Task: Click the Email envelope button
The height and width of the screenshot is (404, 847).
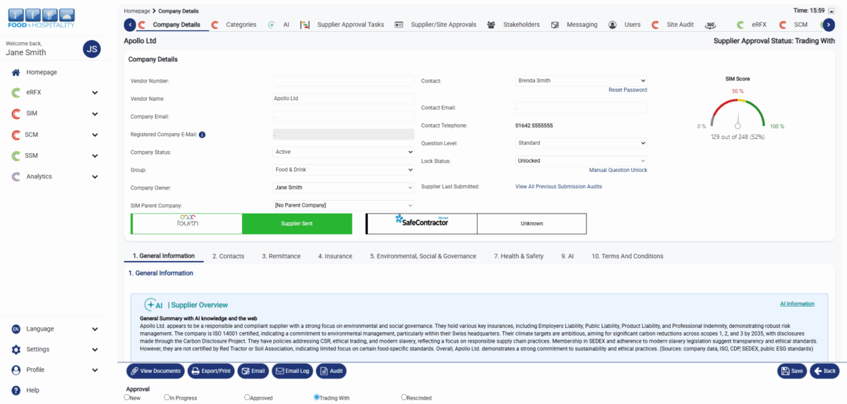Action: pos(253,371)
